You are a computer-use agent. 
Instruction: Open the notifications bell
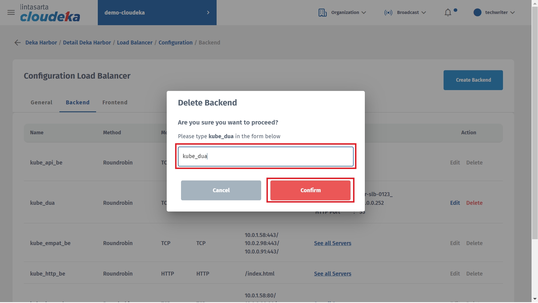tap(448, 13)
